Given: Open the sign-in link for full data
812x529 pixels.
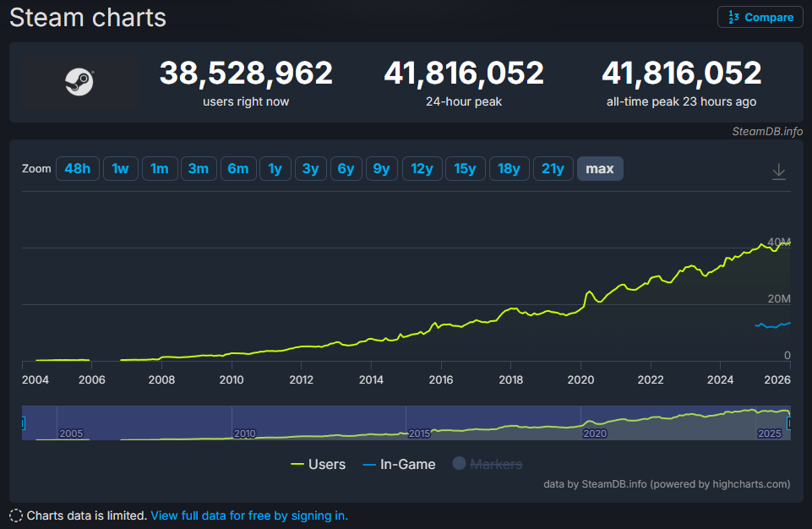Looking at the screenshot, I should tap(248, 515).
